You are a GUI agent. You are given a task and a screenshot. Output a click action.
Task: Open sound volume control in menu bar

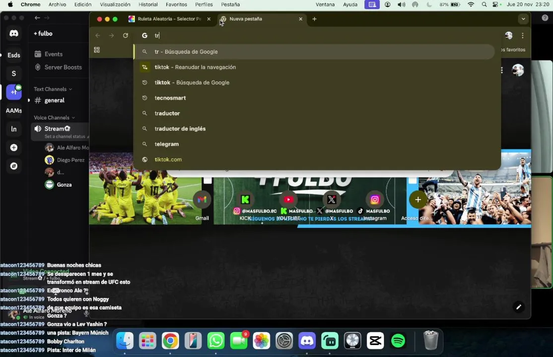[402, 4]
